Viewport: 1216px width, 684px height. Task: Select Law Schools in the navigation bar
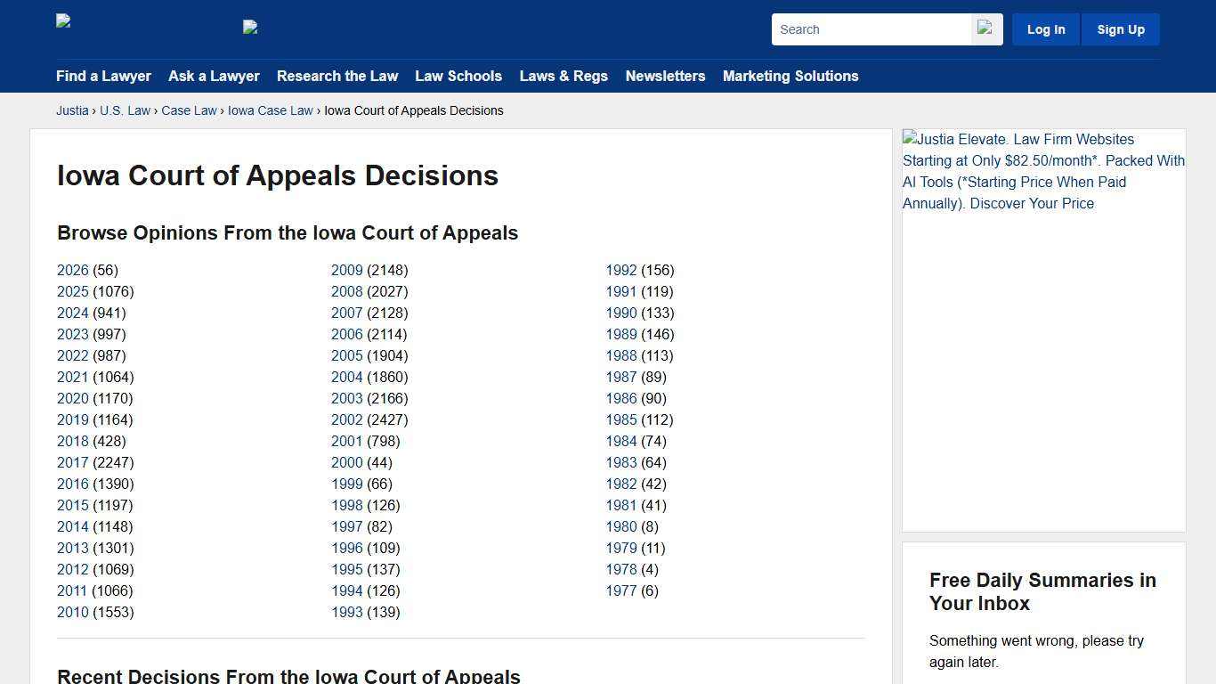point(458,76)
